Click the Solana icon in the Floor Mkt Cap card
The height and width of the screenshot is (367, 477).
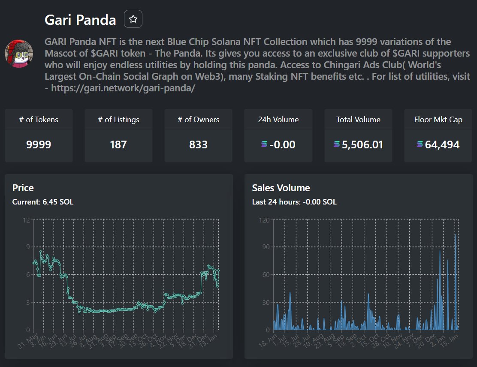click(420, 144)
